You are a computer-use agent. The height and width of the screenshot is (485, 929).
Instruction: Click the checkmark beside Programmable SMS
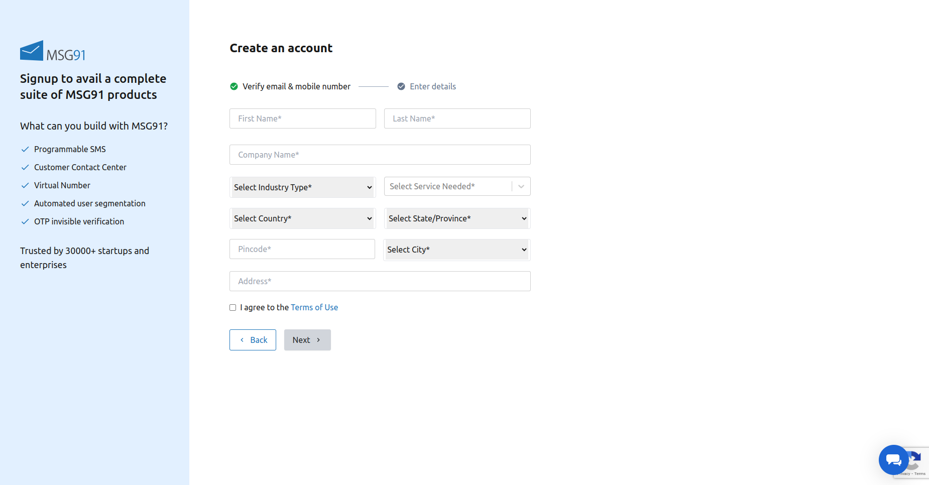pos(25,149)
